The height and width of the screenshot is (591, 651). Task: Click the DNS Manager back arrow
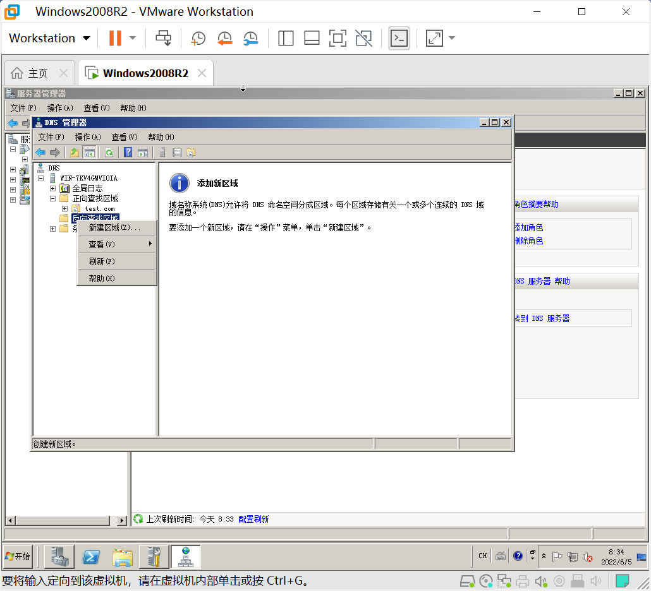click(40, 153)
